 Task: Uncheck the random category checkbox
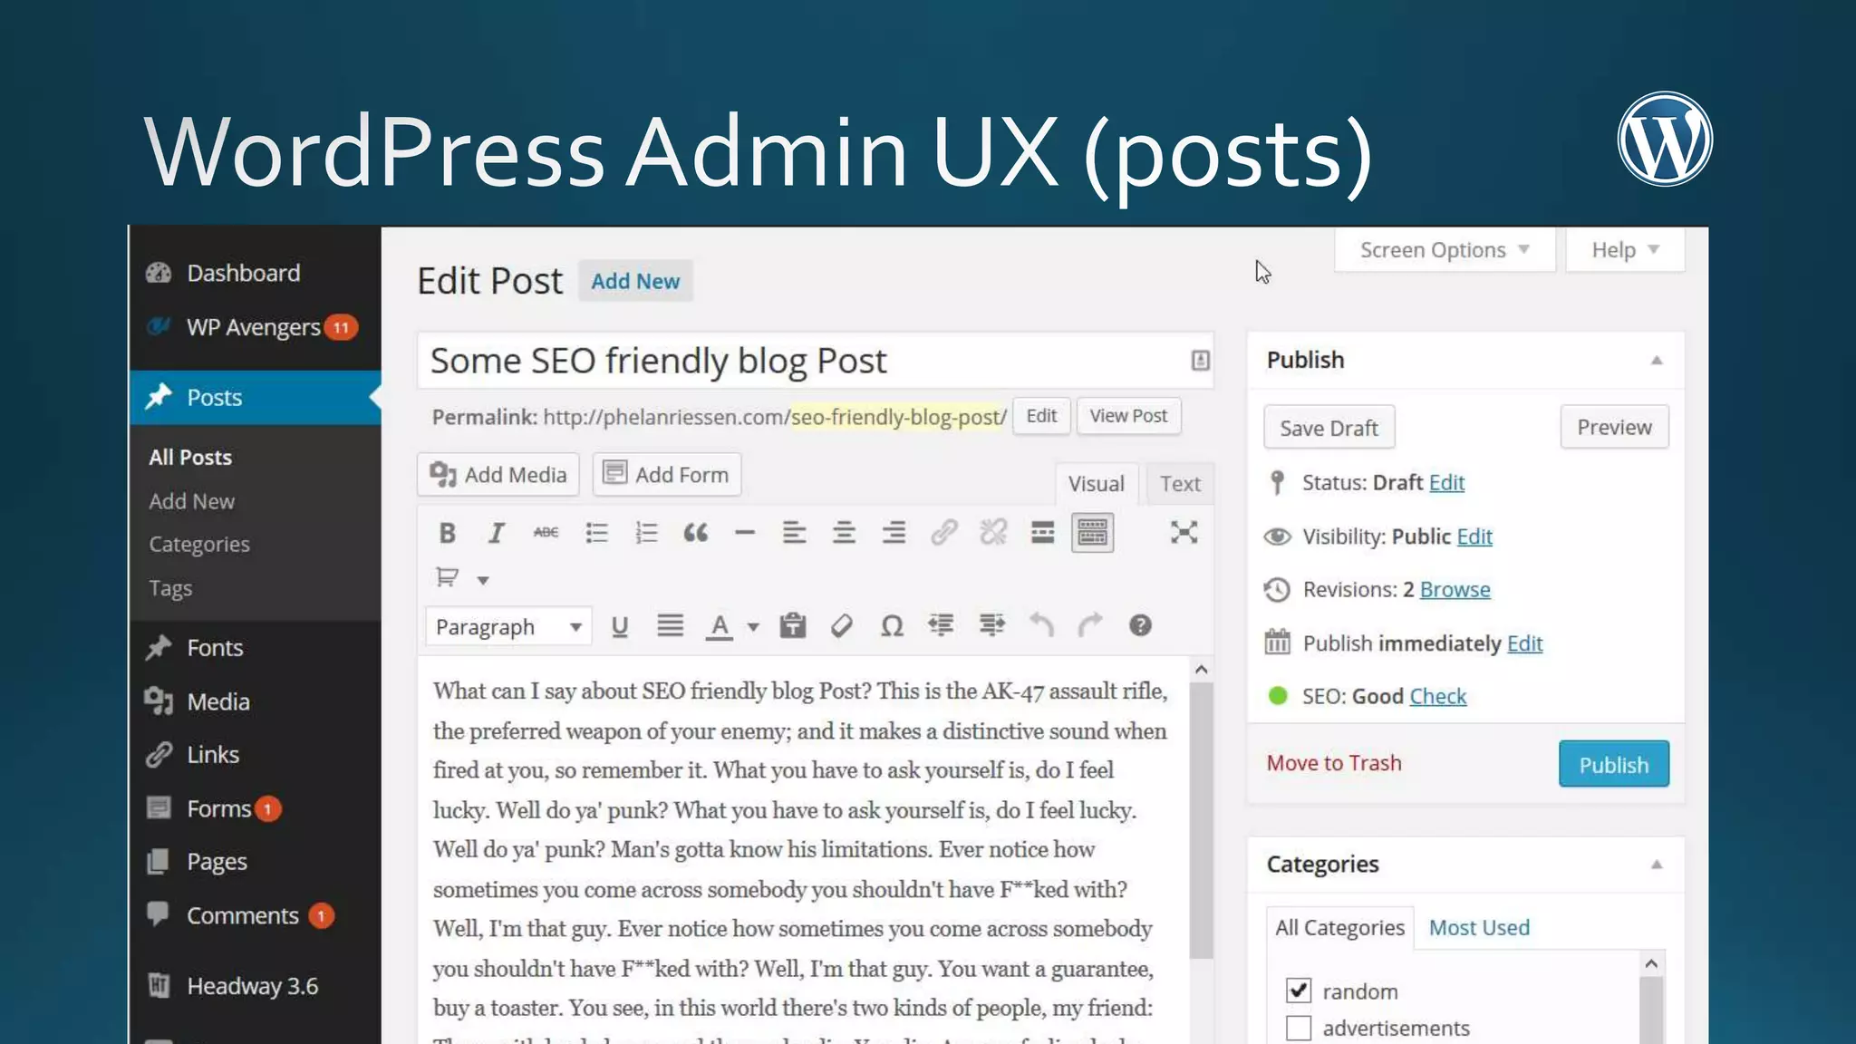[1298, 991]
